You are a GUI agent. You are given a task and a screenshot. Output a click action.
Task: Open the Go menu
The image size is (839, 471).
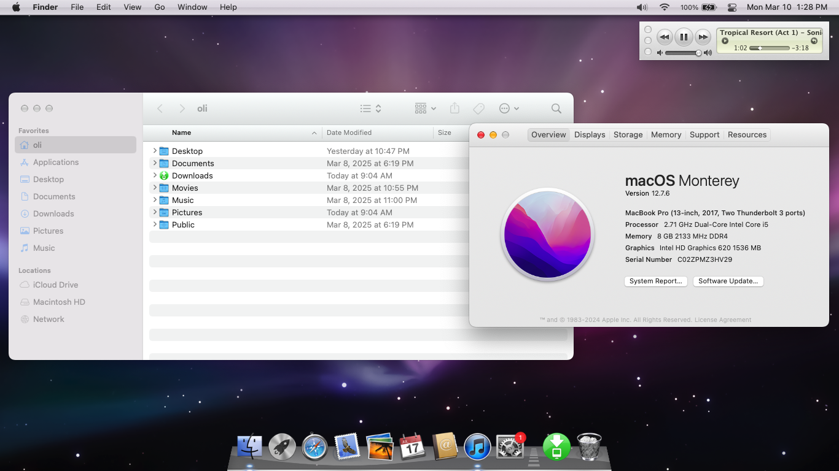point(160,7)
